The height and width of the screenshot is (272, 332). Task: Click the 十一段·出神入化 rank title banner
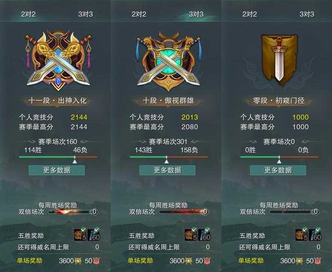point(58,101)
